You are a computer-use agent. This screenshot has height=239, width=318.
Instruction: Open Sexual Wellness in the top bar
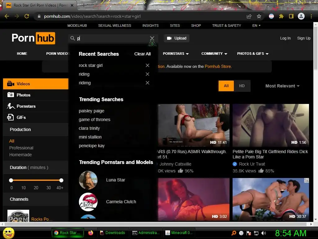[x=115, y=26]
